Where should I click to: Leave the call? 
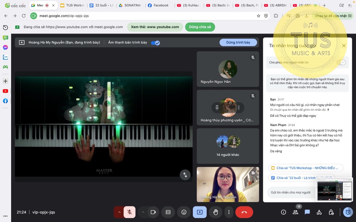coord(244,212)
